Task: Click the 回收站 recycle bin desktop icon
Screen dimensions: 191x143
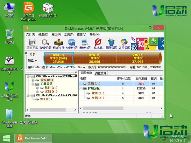Action: pyautogui.click(x=10, y=36)
